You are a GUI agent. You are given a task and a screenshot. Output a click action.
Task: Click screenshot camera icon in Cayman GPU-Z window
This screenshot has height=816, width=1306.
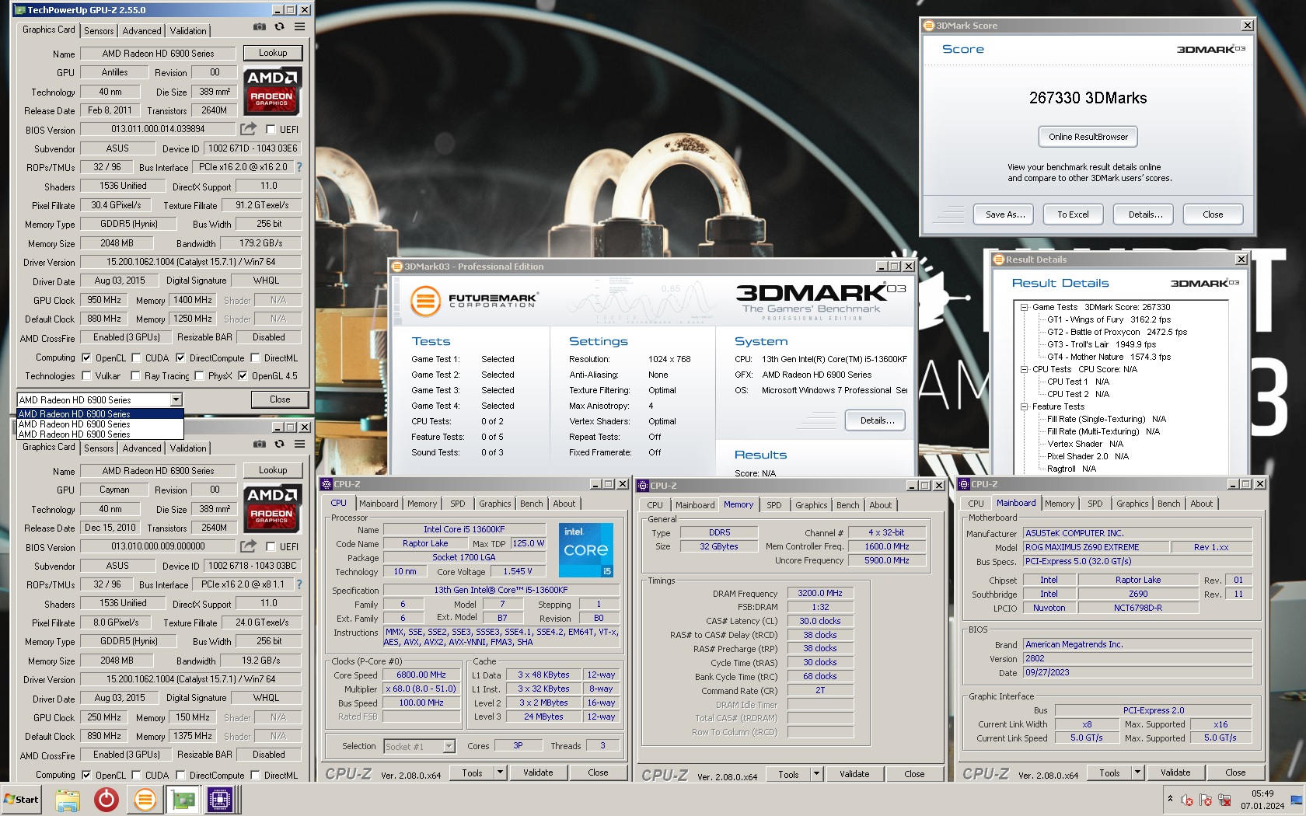tap(260, 444)
